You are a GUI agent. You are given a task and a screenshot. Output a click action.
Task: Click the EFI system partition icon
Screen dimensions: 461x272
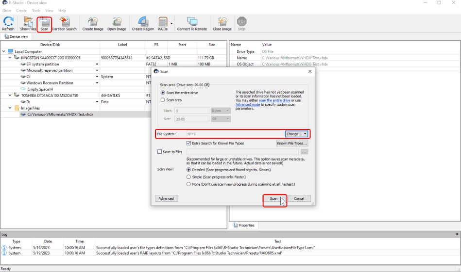coord(23,64)
